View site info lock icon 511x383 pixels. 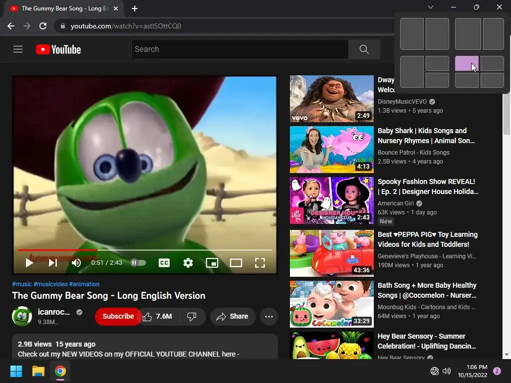63,26
